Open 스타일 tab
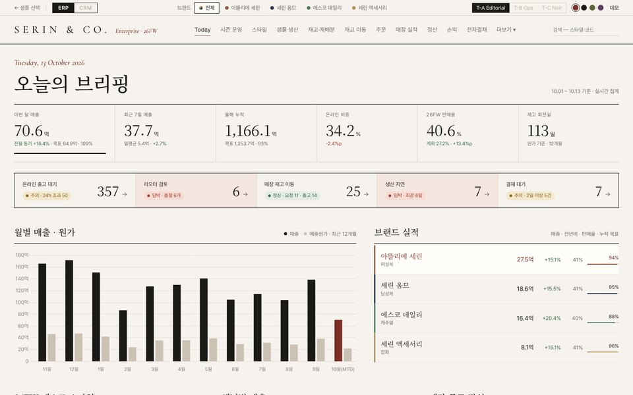633x395 pixels. click(x=259, y=30)
